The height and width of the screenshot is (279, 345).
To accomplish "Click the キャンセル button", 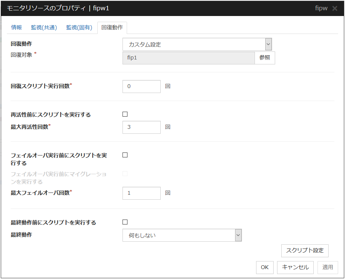I will click(x=295, y=267).
